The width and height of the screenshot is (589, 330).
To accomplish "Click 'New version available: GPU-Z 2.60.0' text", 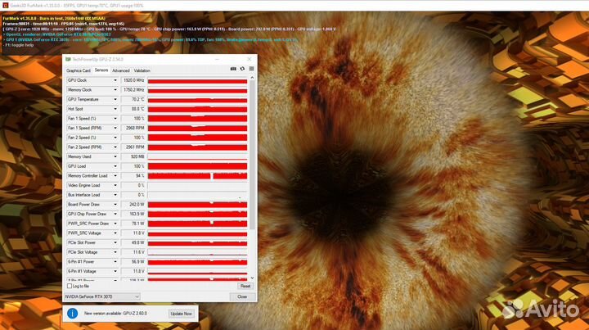I will (115, 313).
